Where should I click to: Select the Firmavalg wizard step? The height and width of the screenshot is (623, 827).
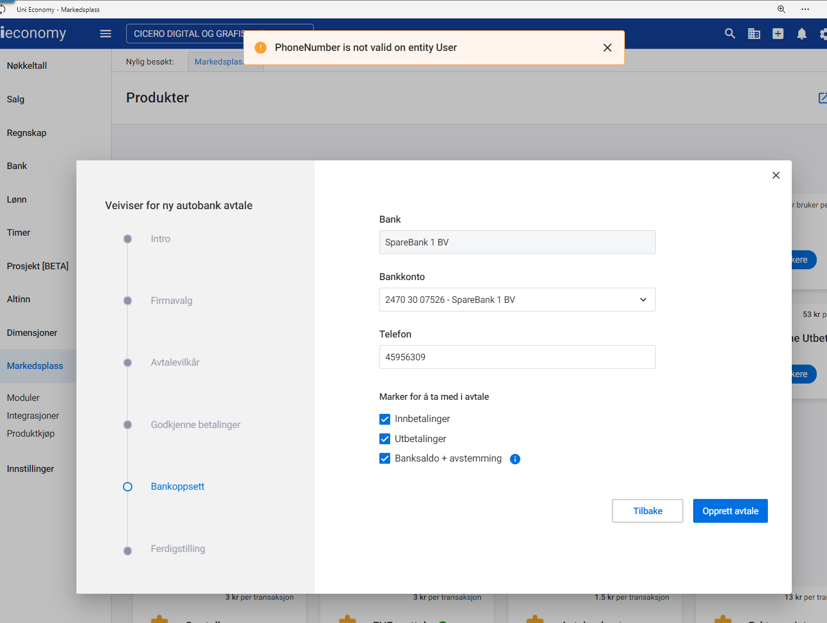tap(171, 301)
